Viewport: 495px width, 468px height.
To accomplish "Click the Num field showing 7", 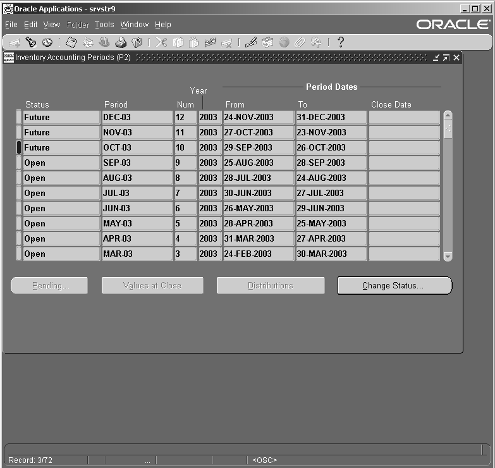I will click(186, 193).
